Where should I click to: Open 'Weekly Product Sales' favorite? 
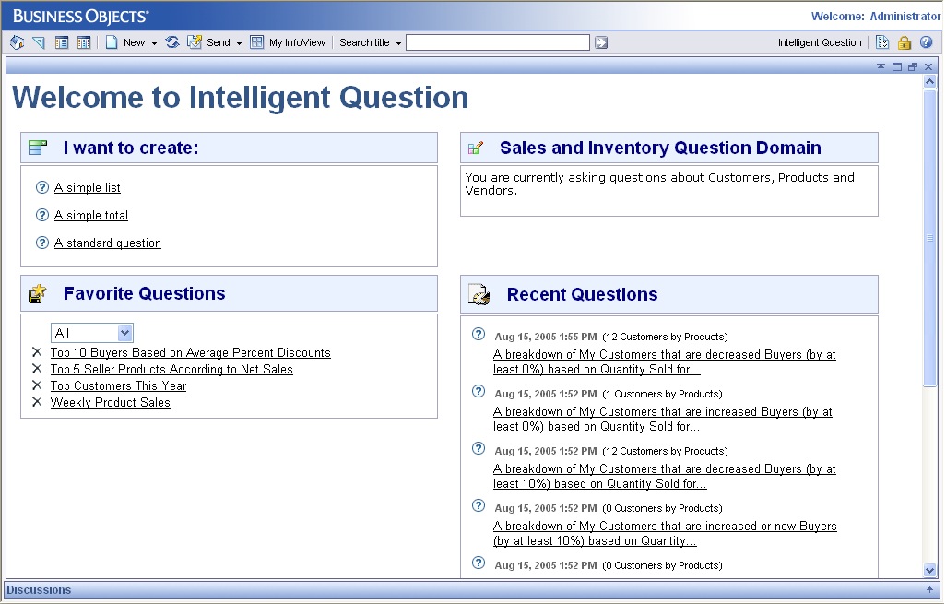pos(111,402)
